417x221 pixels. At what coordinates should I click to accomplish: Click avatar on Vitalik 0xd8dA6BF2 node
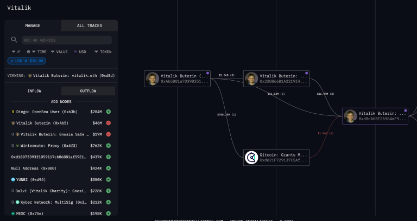(x=350, y=116)
